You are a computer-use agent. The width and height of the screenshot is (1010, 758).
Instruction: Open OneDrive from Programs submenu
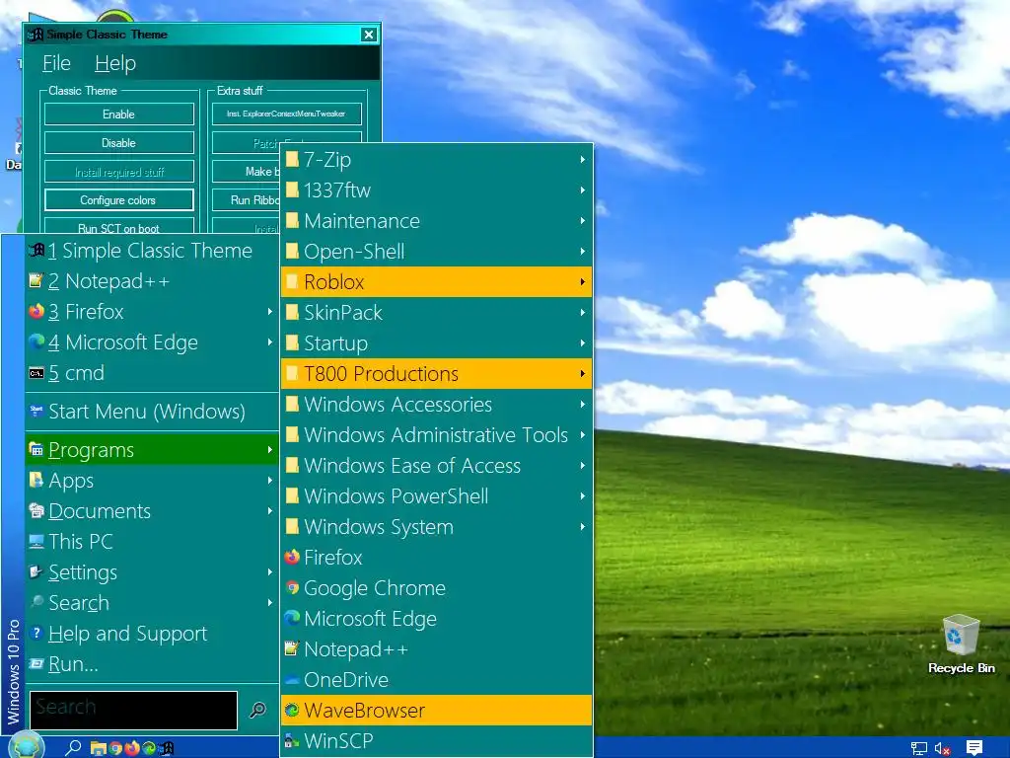tap(437, 680)
